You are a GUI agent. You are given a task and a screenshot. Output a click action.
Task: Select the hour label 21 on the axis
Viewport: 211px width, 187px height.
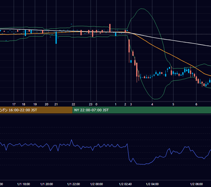[56, 104]
